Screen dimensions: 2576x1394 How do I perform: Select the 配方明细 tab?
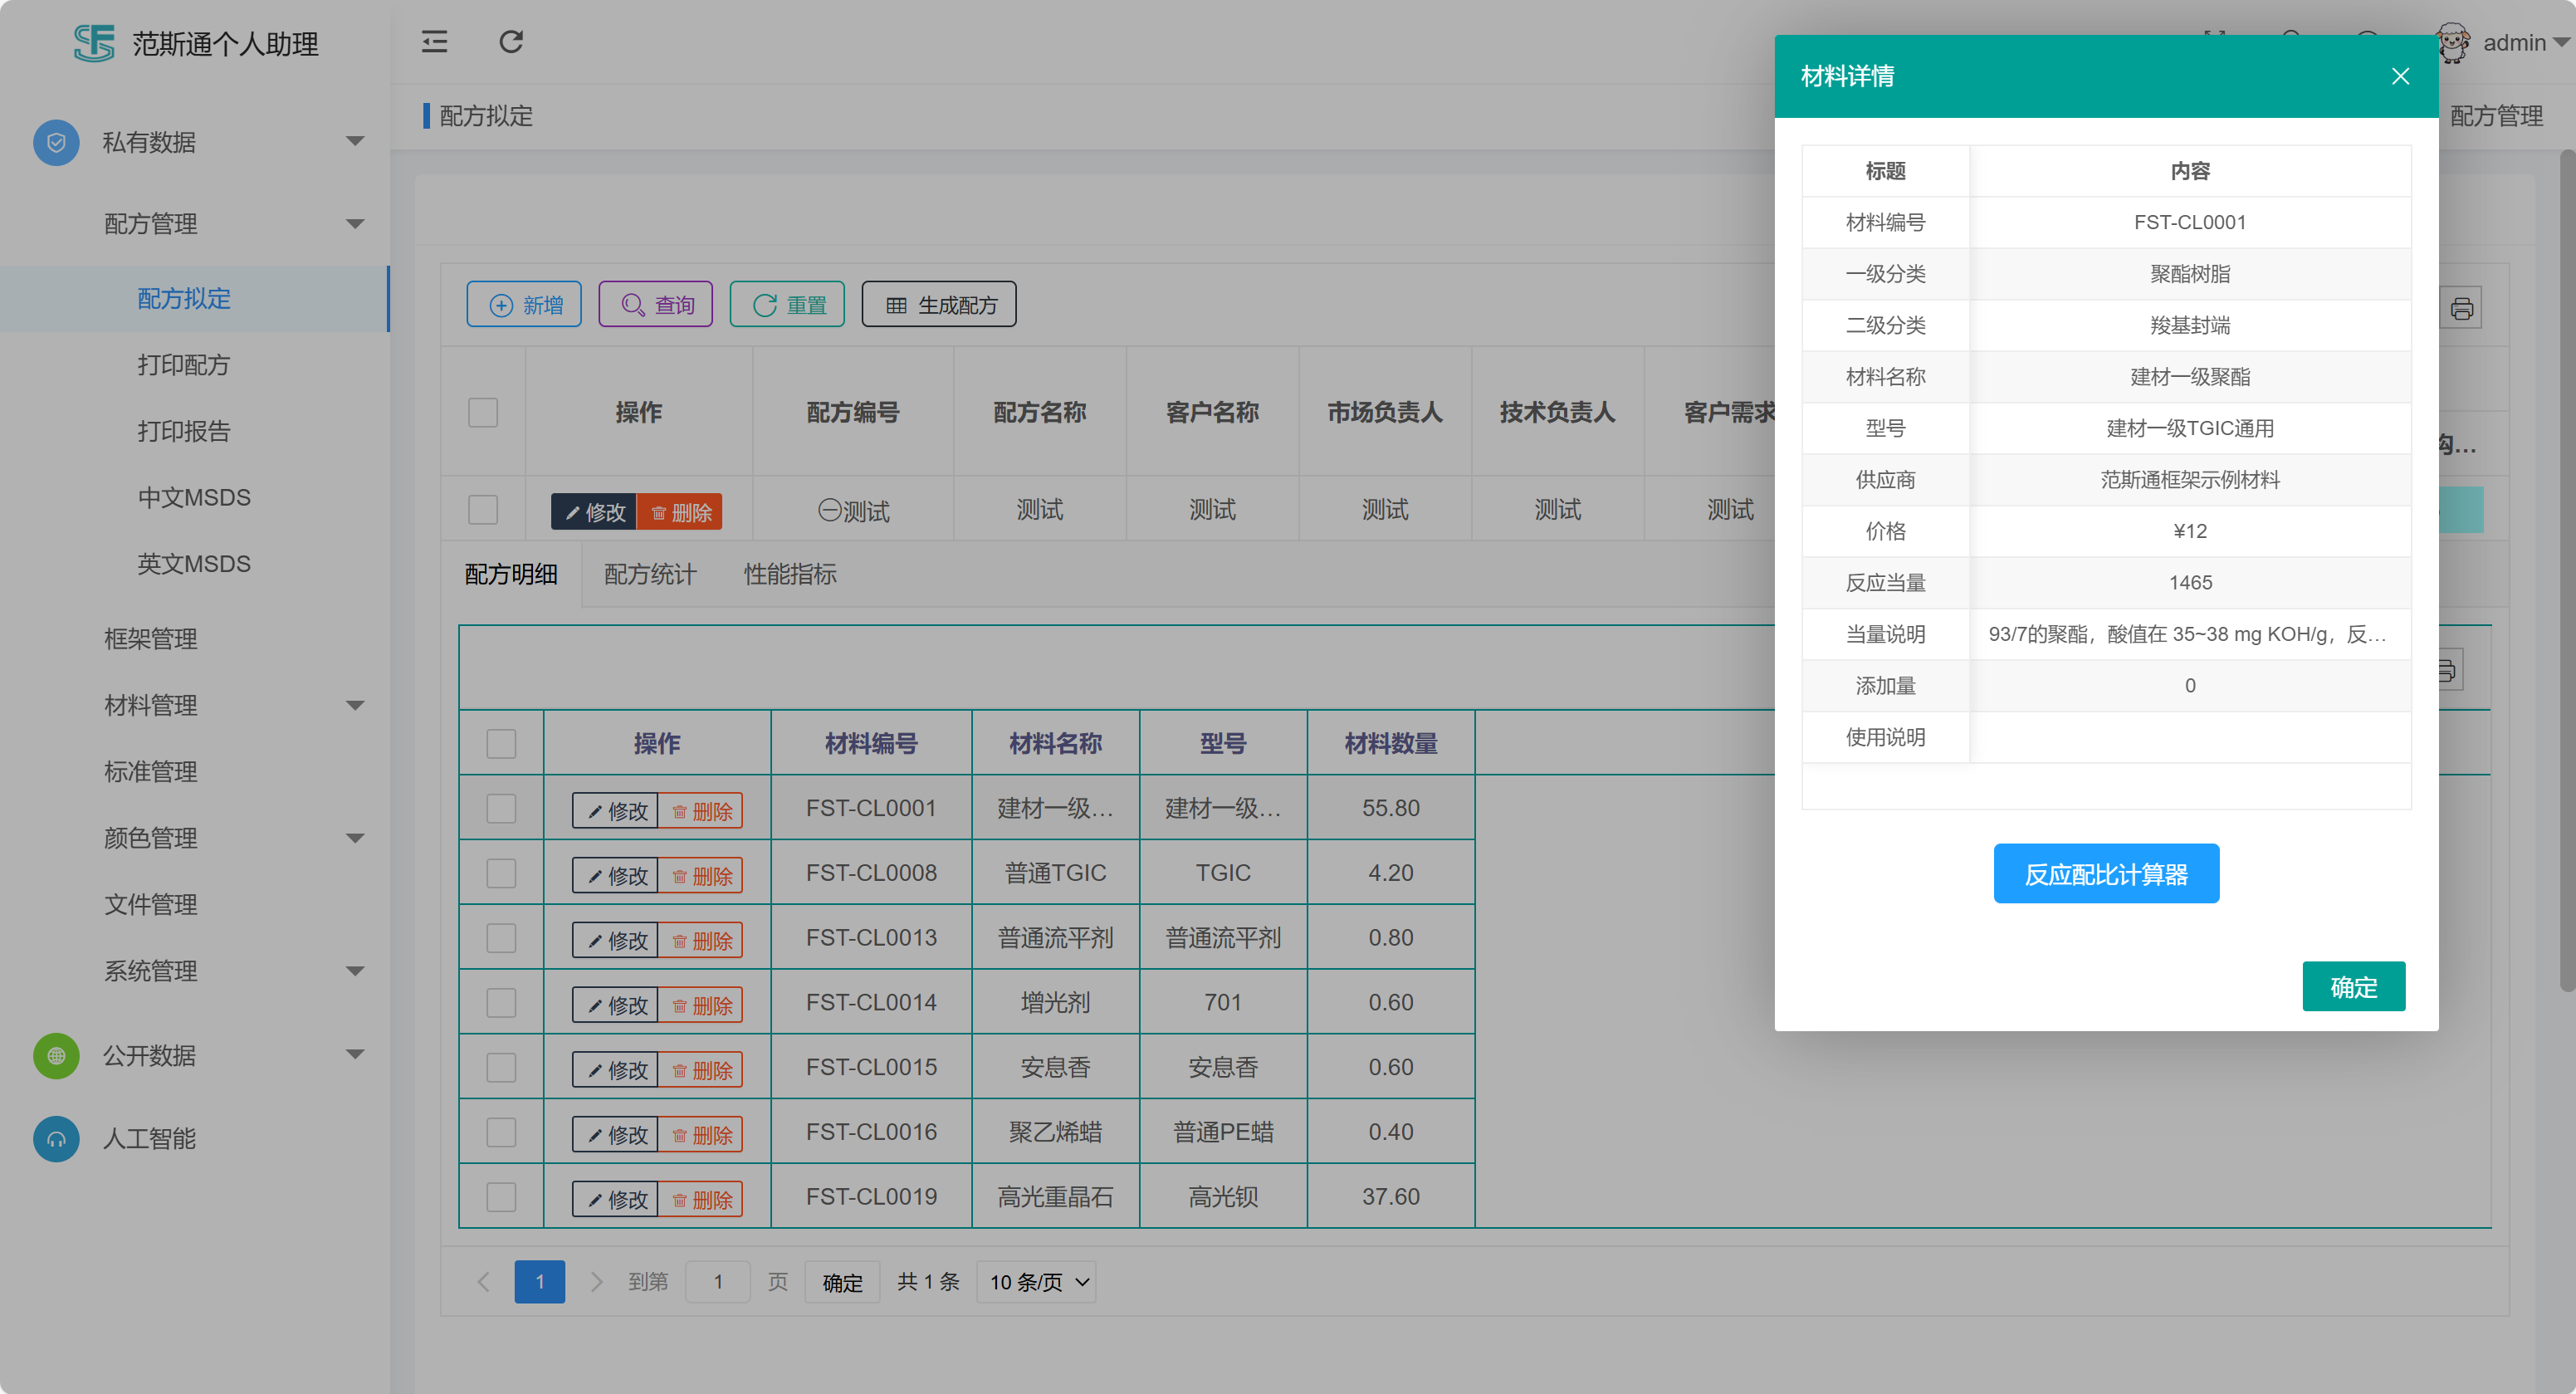click(x=511, y=575)
